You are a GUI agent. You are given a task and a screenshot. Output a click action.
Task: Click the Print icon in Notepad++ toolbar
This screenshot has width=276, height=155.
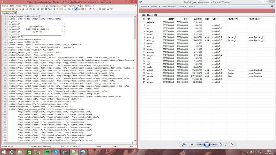point(23,9)
